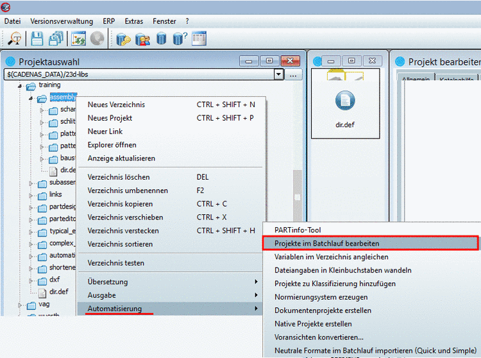Click the application logo in the title bar
The image size is (481, 358).
[5, 7]
